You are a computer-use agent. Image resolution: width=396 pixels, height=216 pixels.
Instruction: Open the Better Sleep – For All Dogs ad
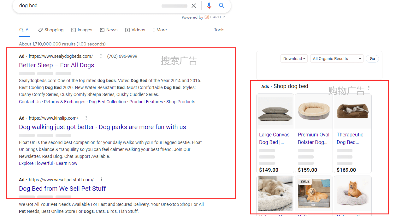tap(56, 65)
